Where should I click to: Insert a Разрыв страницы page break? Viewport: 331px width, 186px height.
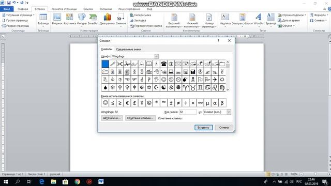click(x=16, y=26)
